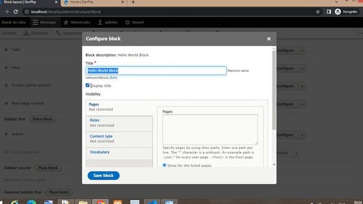Grab the Help row drag handle
363x204 pixels.
(6, 67)
